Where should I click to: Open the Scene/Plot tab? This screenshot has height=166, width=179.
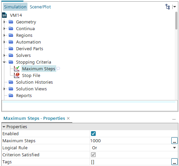pos(40,7)
